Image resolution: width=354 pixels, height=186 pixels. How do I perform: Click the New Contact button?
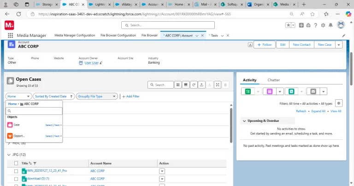coord(301,45)
